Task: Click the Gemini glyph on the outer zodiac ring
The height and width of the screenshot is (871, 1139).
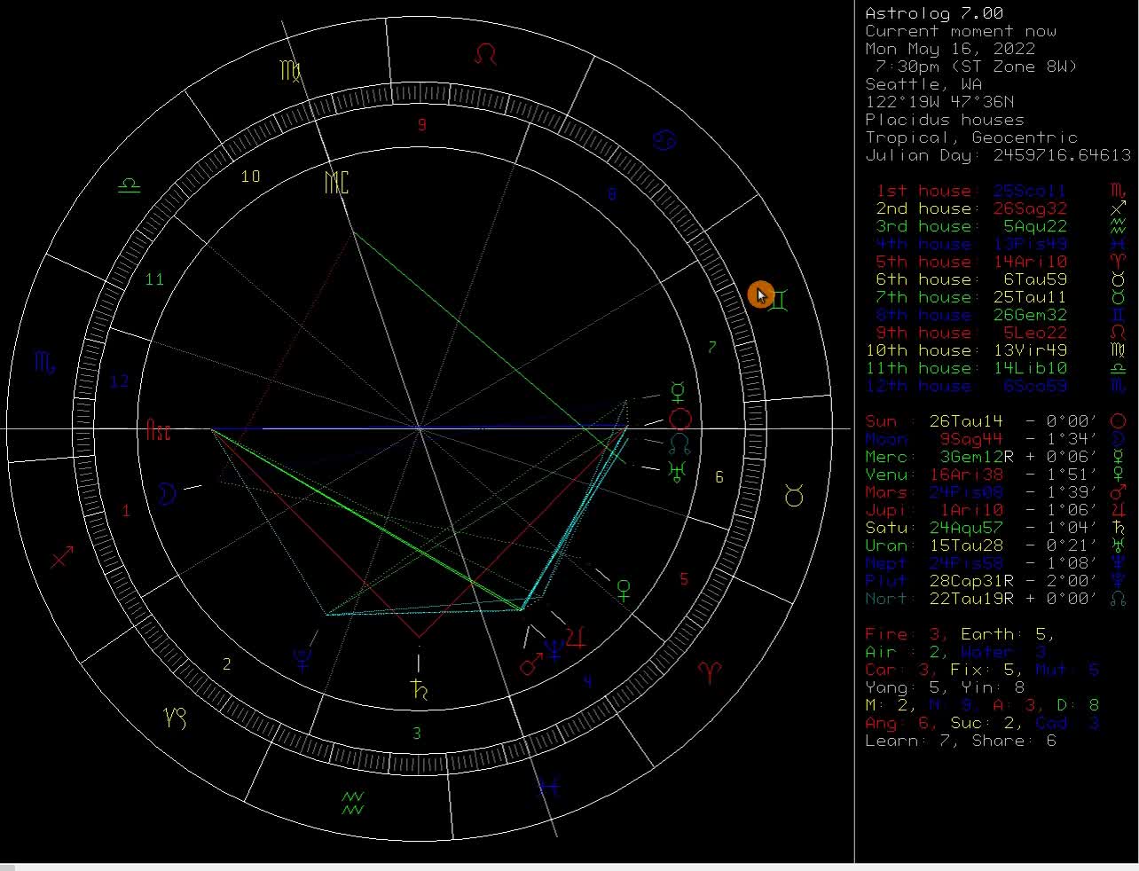Action: click(x=778, y=301)
